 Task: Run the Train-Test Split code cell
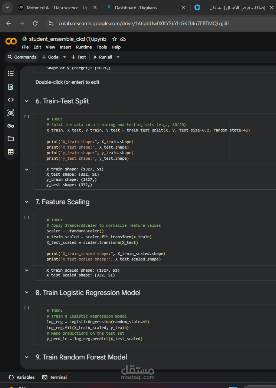(26, 117)
